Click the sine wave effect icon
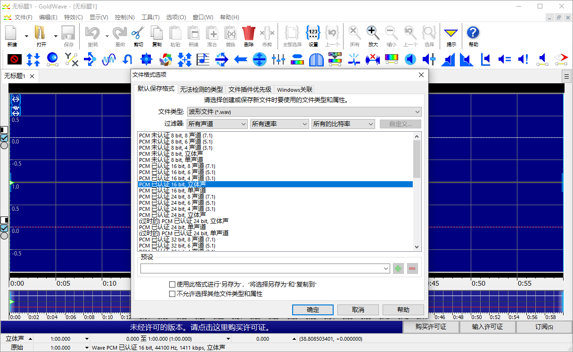Viewport: 573px width, 352px height. [x=109, y=59]
